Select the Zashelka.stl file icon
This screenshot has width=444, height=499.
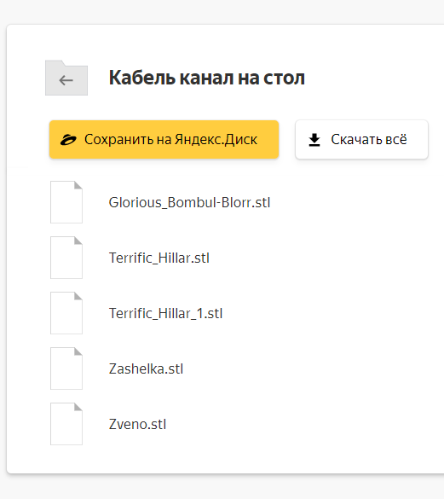click(x=66, y=368)
